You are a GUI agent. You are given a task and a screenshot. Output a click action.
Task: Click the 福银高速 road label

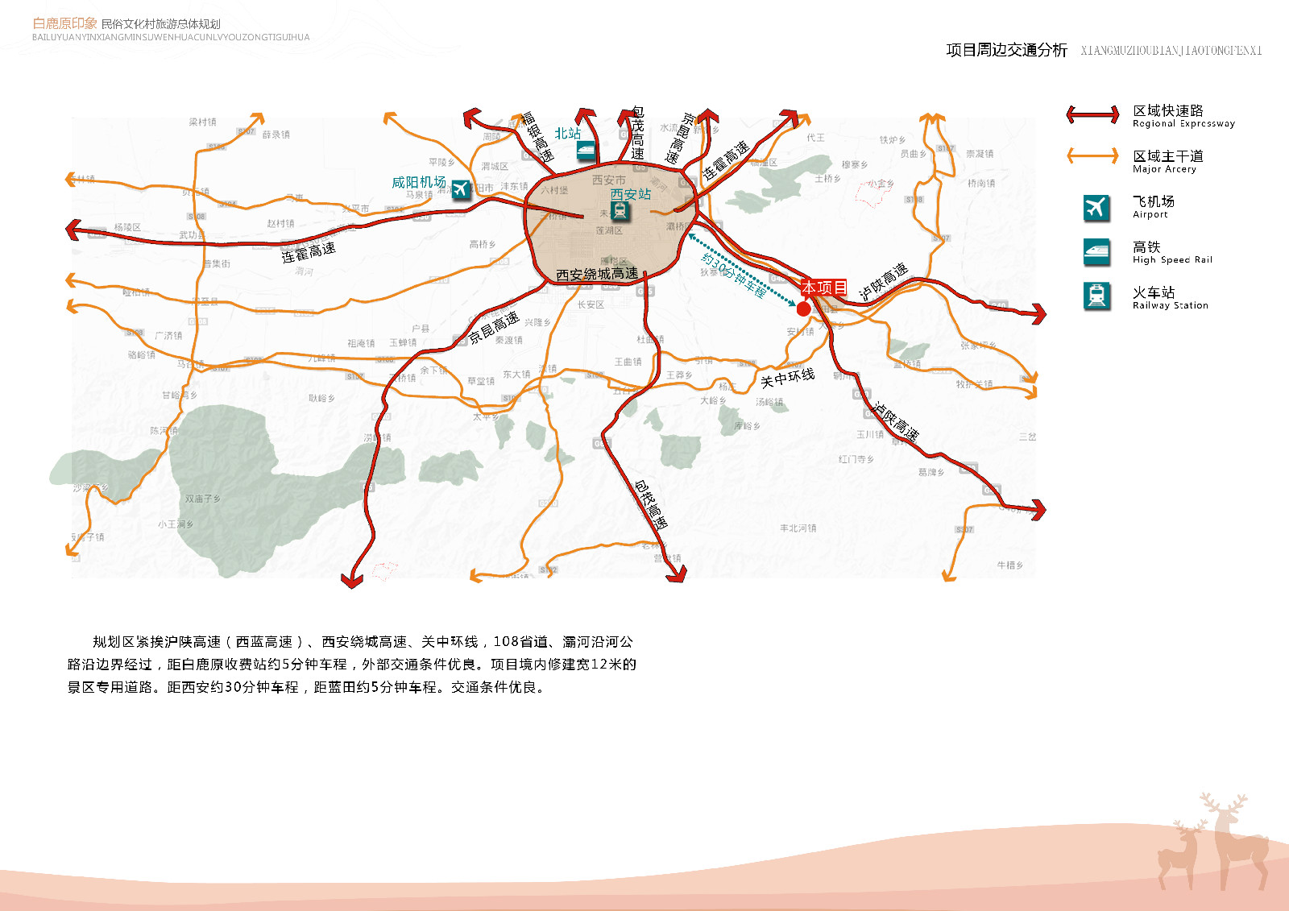click(x=537, y=137)
